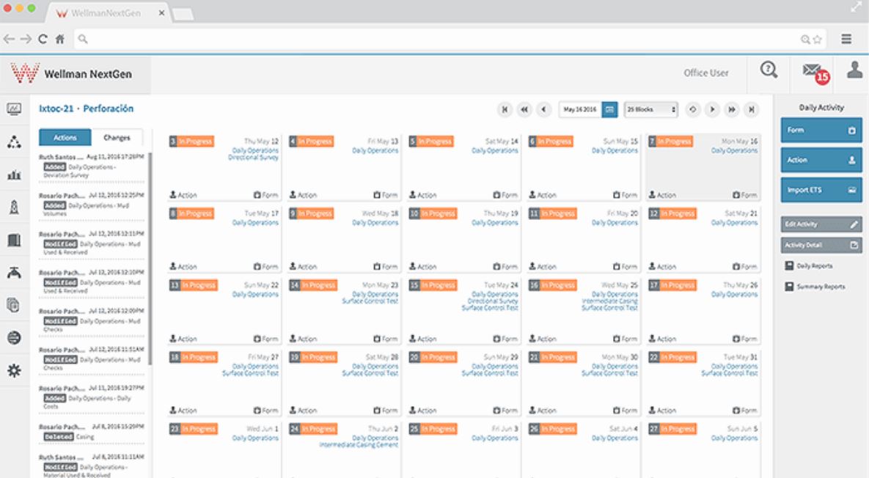The height and width of the screenshot is (478, 869).
Task: Open Ixtoc-21 · Perforación breadcrumb title
Action: click(x=86, y=109)
